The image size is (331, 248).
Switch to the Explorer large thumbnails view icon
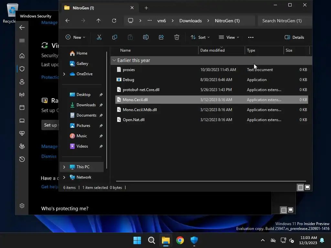(x=307, y=187)
